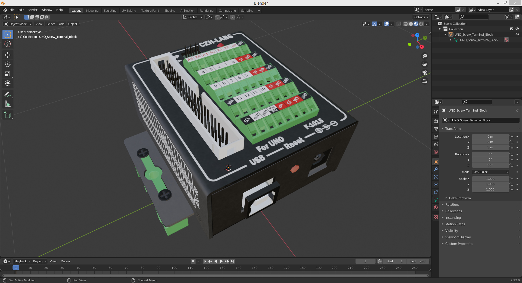Open Global transform orientation dropdown

[192, 17]
